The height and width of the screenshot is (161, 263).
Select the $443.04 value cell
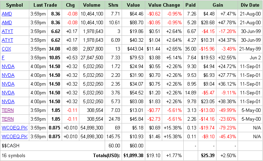(133, 49)
